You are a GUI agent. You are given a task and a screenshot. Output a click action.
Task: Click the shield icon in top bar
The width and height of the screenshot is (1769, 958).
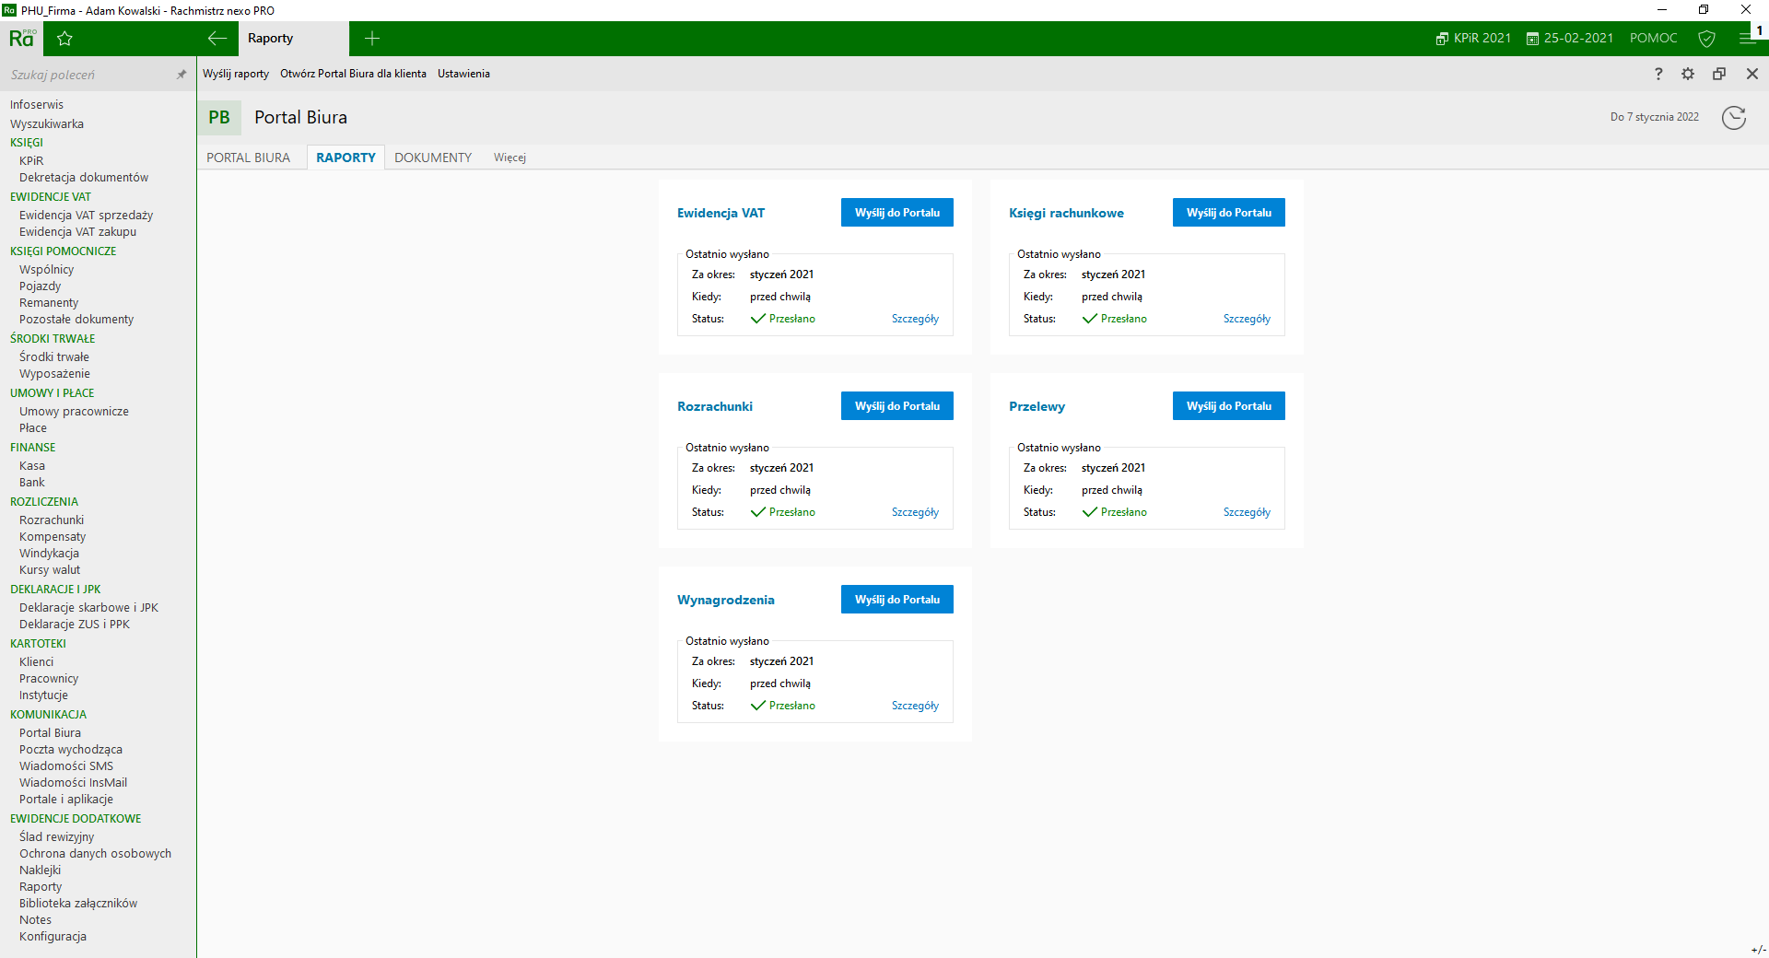click(x=1706, y=39)
